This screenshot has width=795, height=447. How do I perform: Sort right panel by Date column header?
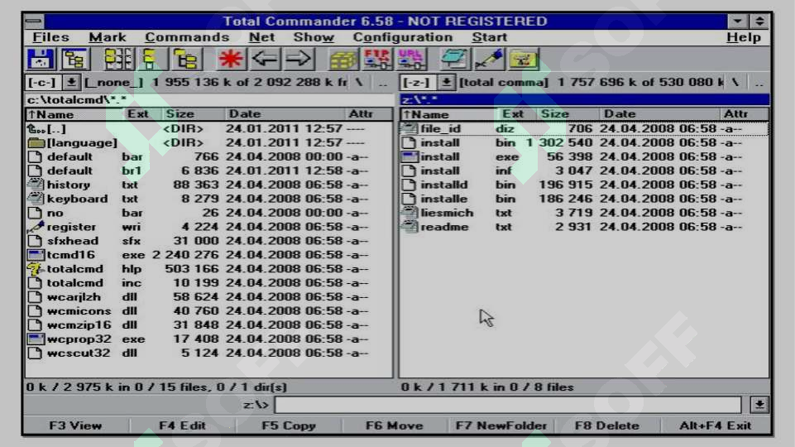(659, 114)
